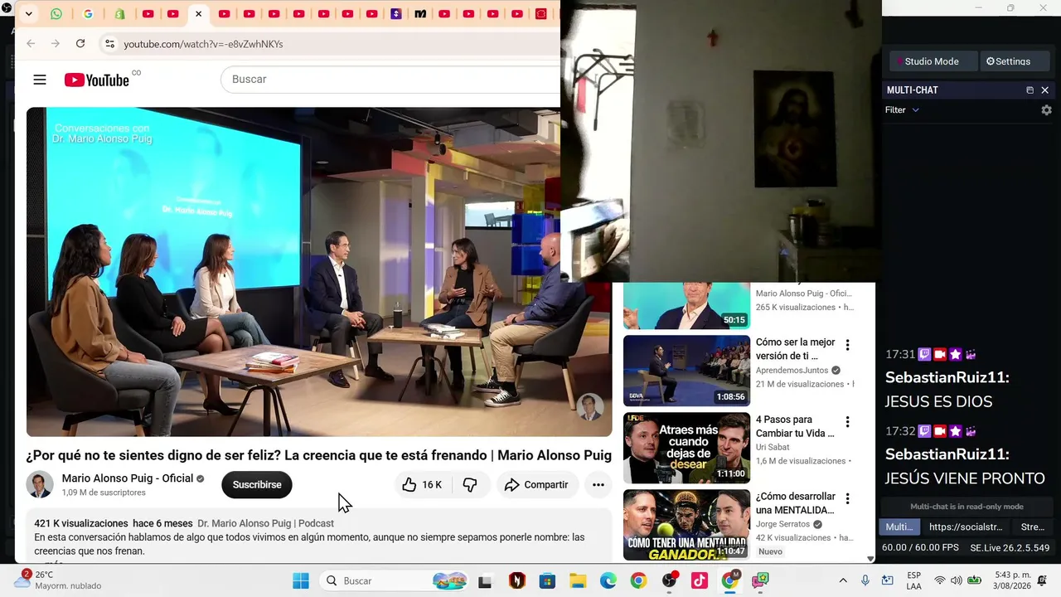Image resolution: width=1061 pixels, height=597 pixels.
Task: Go to YouTube home via logo
Action: point(97,80)
